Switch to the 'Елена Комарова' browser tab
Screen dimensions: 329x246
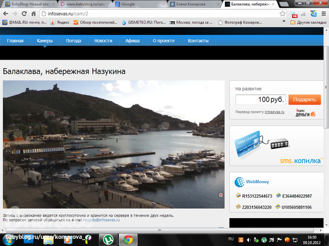coord(191,4)
